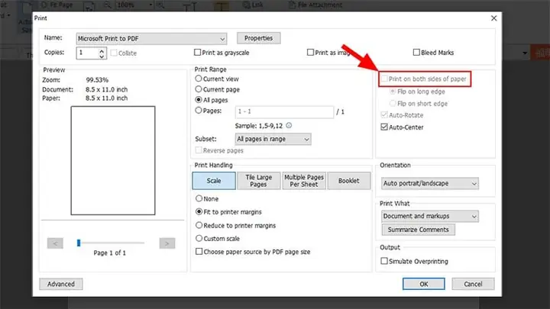Select Flip on short edge
This screenshot has height=309, width=550.
tap(393, 103)
